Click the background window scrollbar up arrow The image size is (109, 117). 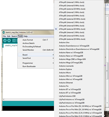107,16
